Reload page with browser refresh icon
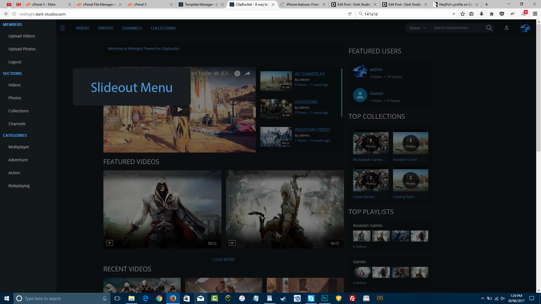This screenshot has width=541, height=304. pos(350,14)
